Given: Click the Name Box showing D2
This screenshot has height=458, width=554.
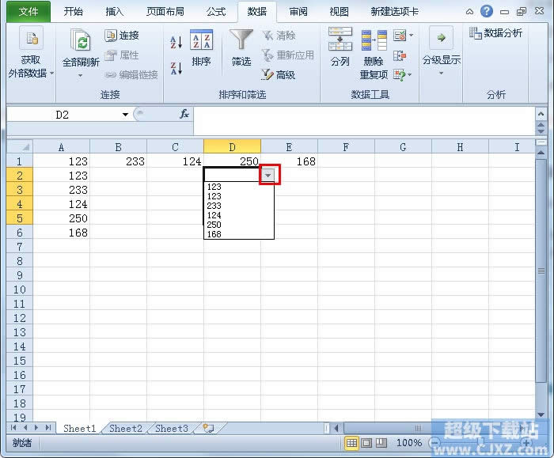Looking at the screenshot, I should click(x=63, y=115).
